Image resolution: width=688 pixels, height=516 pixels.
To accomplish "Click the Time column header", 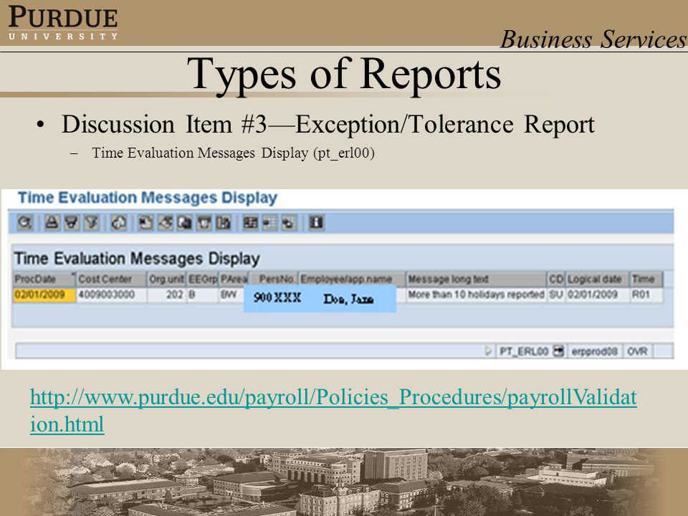I will [x=646, y=279].
